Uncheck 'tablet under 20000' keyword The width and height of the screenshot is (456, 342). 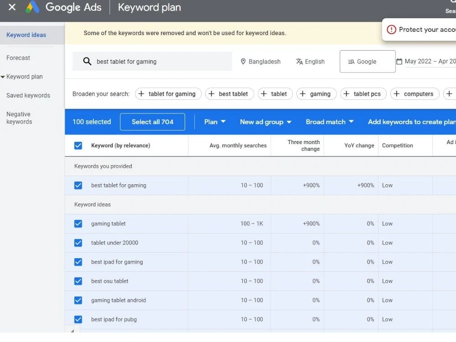tap(78, 243)
